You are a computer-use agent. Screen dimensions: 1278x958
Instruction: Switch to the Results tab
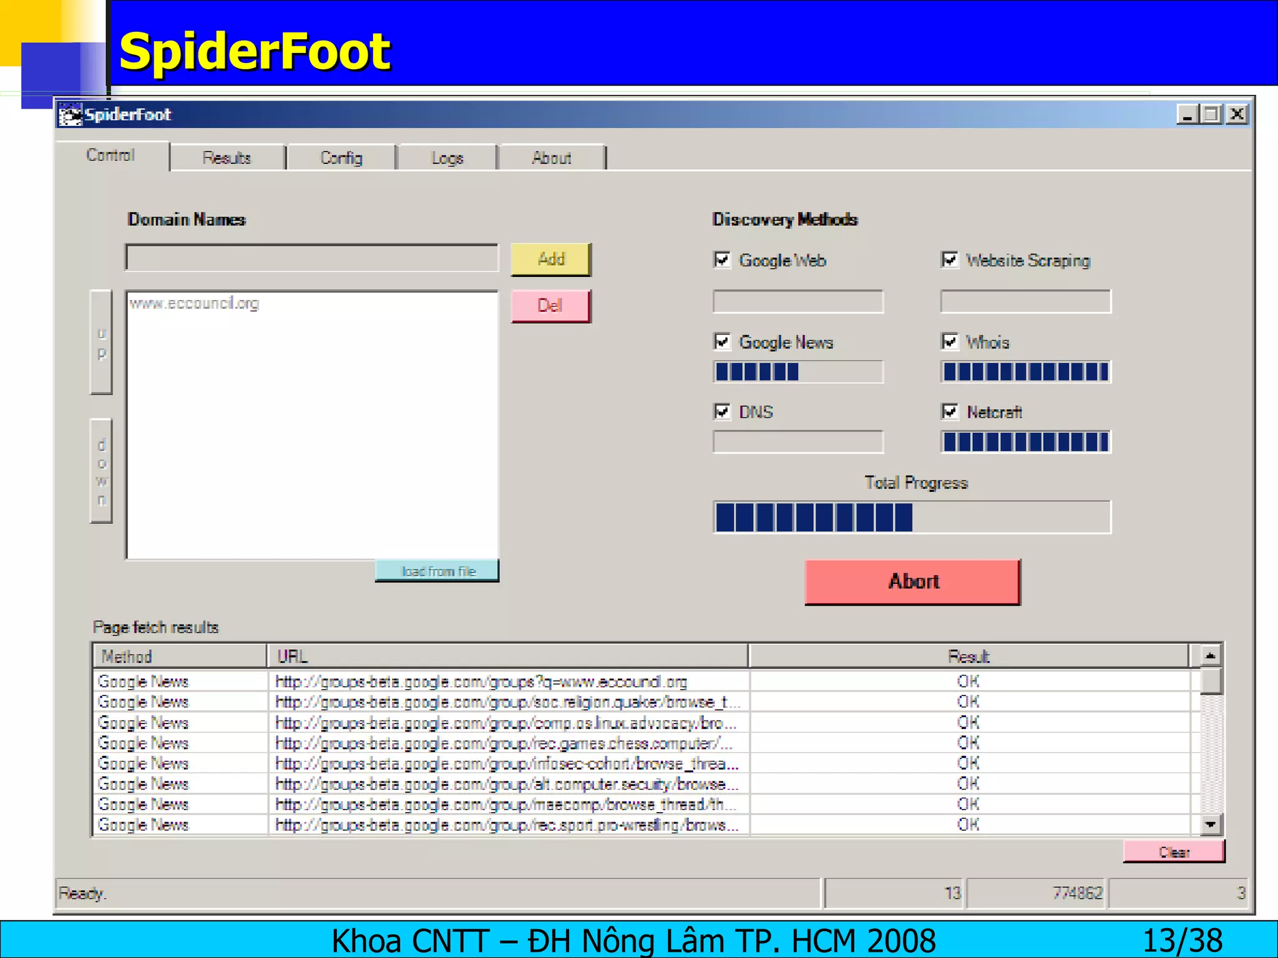coord(227,158)
